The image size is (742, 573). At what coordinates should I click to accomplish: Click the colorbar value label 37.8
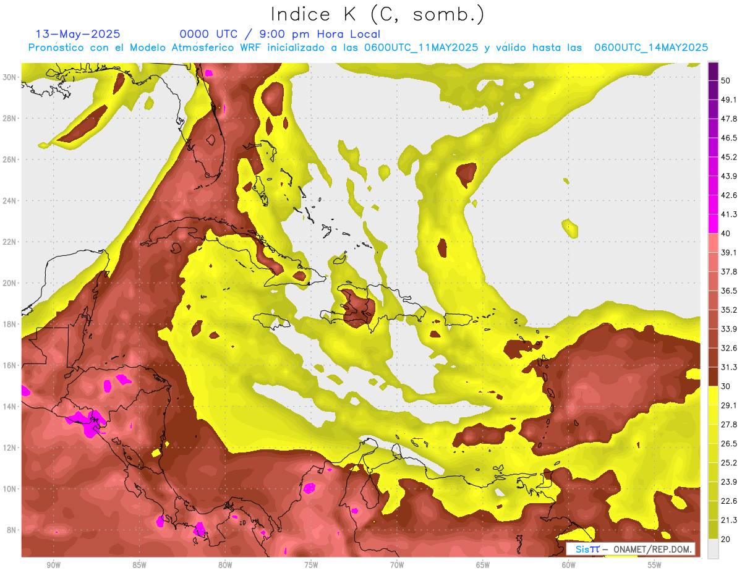729,271
